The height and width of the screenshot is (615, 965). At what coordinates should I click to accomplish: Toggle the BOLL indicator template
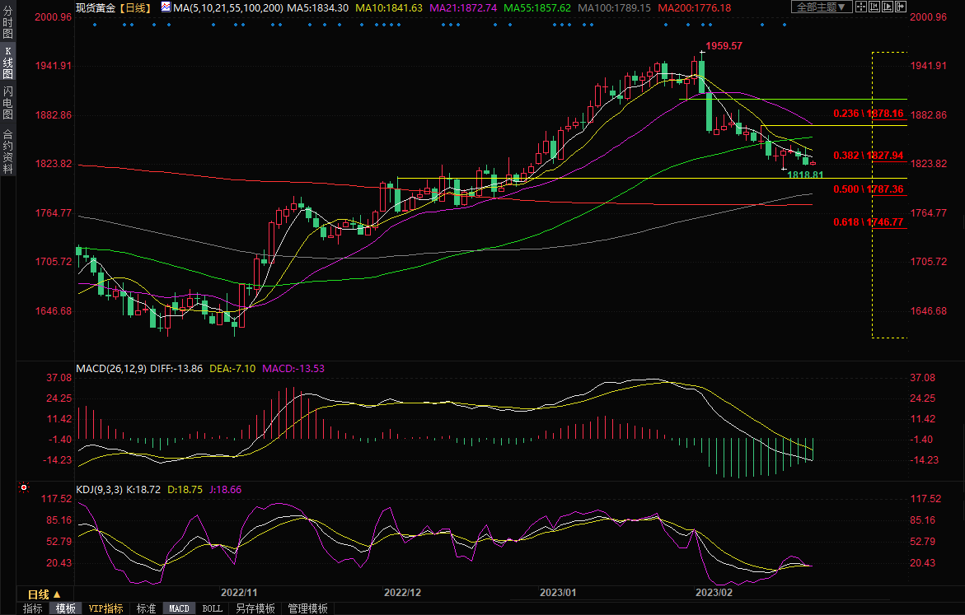point(212,608)
